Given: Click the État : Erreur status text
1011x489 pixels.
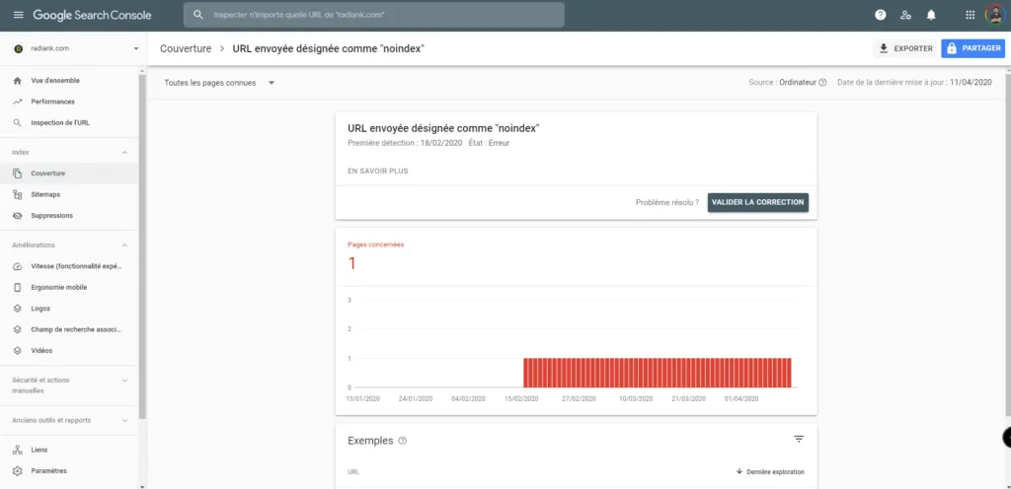Looking at the screenshot, I should coord(489,143).
